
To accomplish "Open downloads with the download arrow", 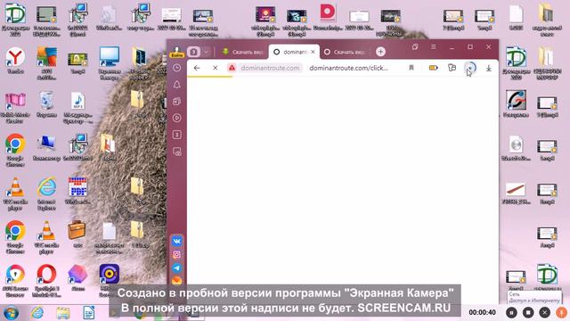I will 489,68.
